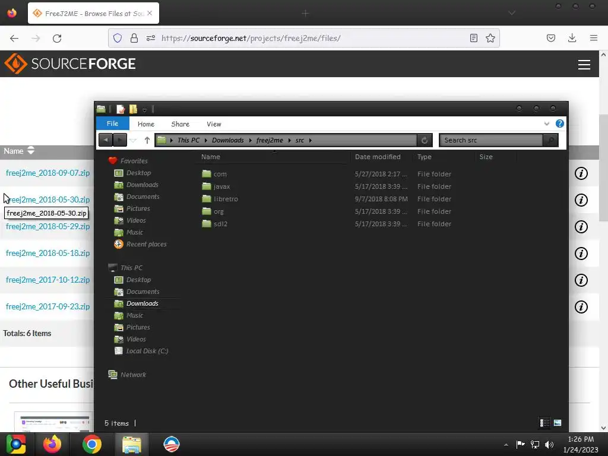
Task: Click New folder quick access icon
Action: point(133,109)
